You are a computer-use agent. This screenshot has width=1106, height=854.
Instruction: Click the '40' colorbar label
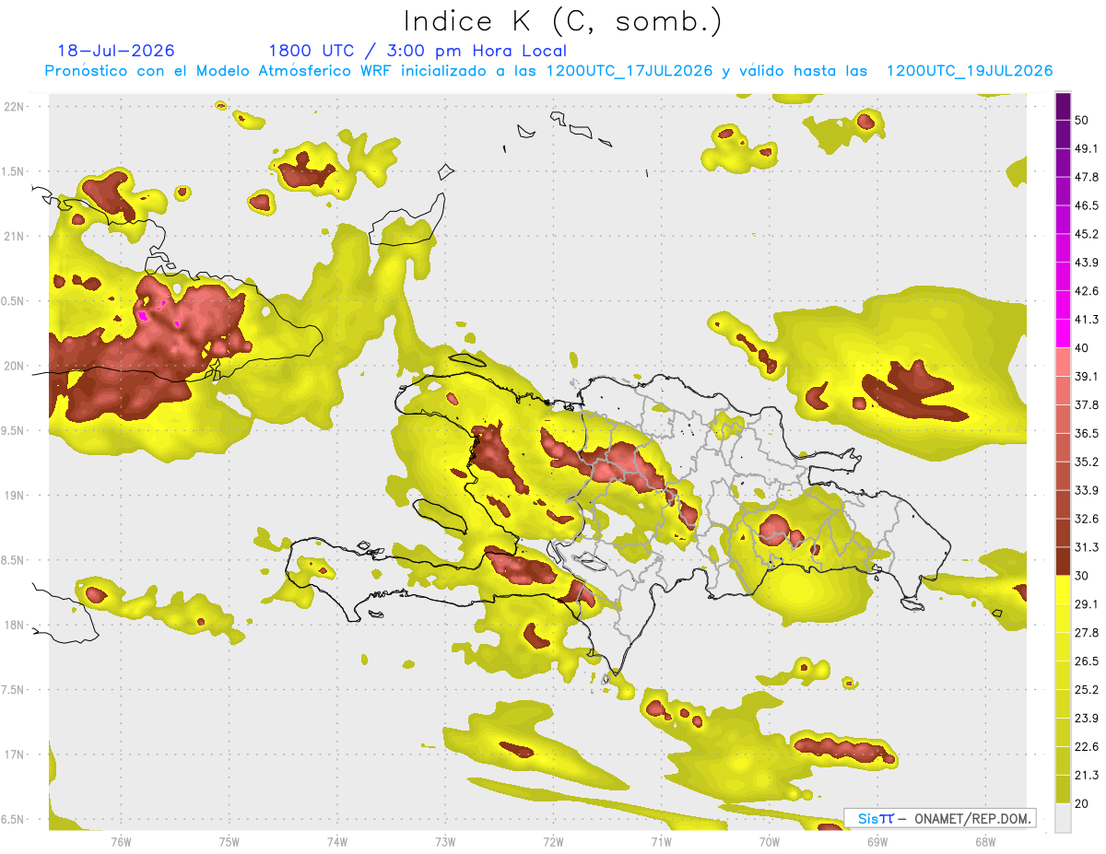(x=1082, y=348)
